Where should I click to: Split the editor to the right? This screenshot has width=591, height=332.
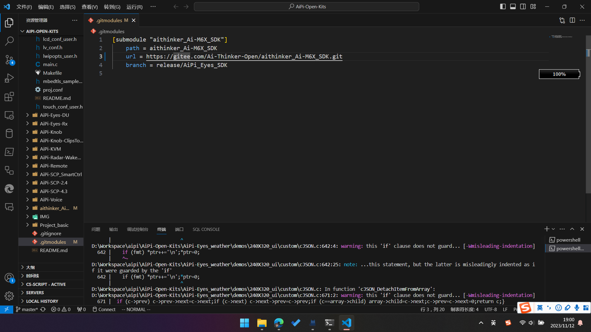[x=572, y=20]
